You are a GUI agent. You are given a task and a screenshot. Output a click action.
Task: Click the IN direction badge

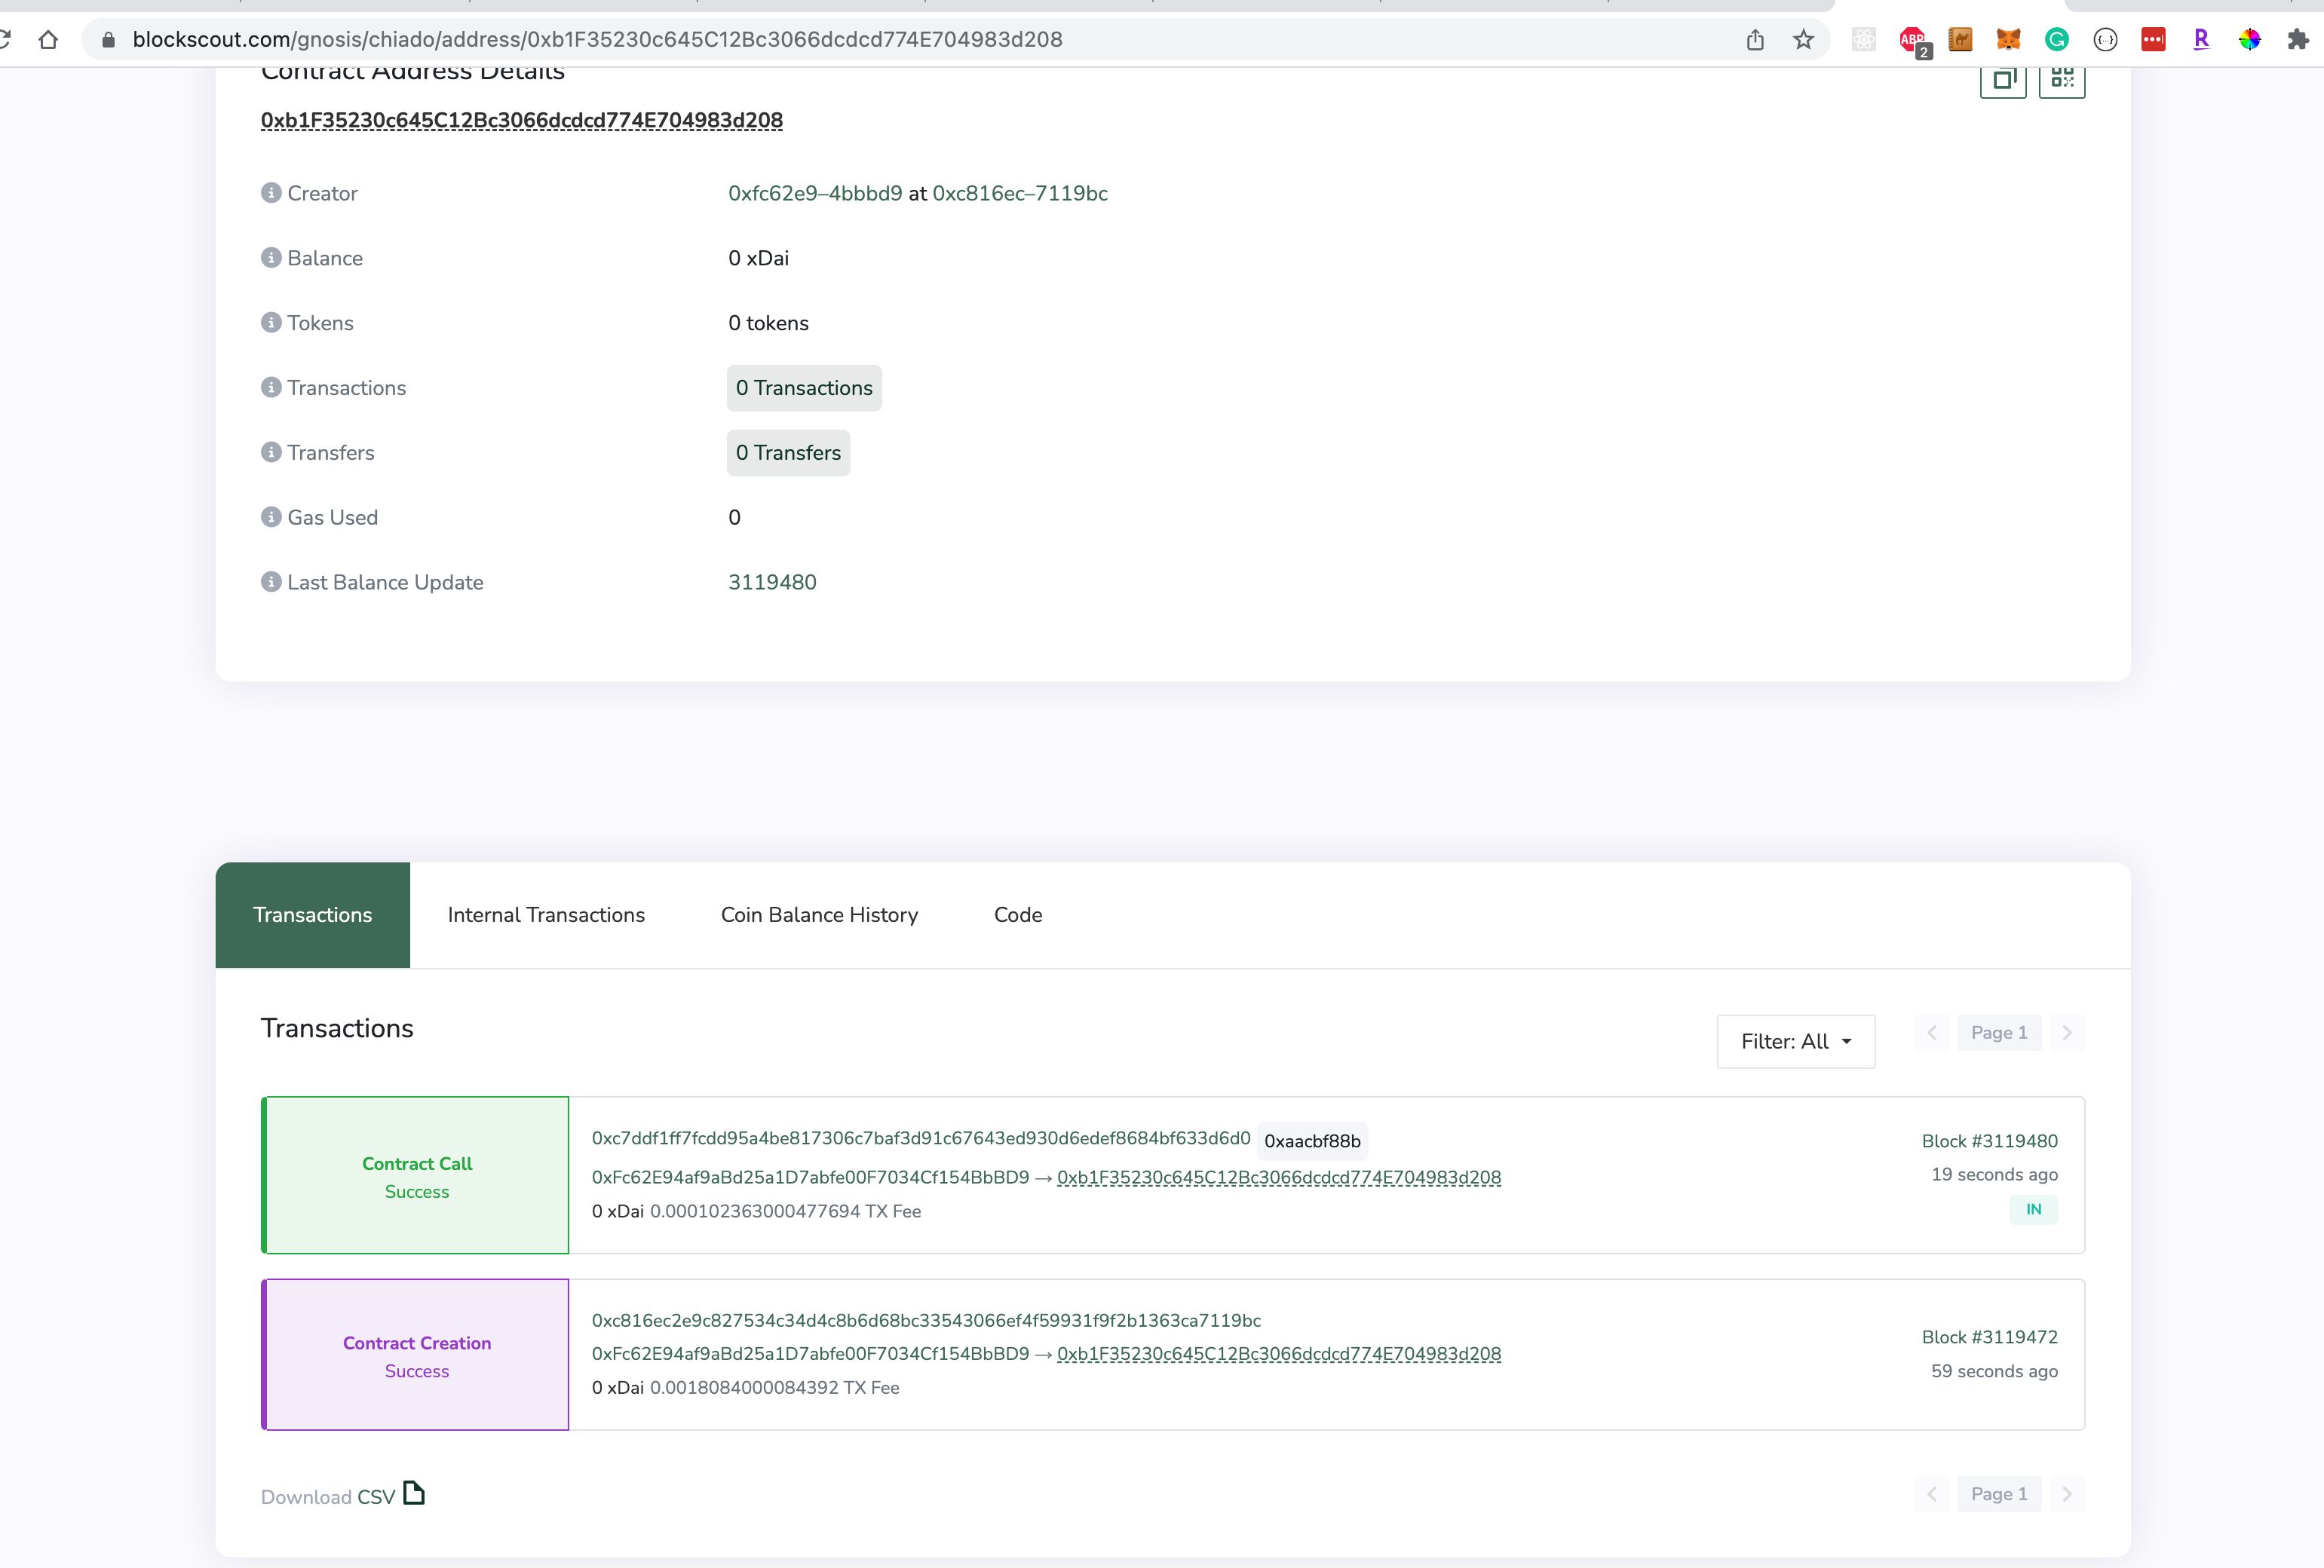2033,1210
